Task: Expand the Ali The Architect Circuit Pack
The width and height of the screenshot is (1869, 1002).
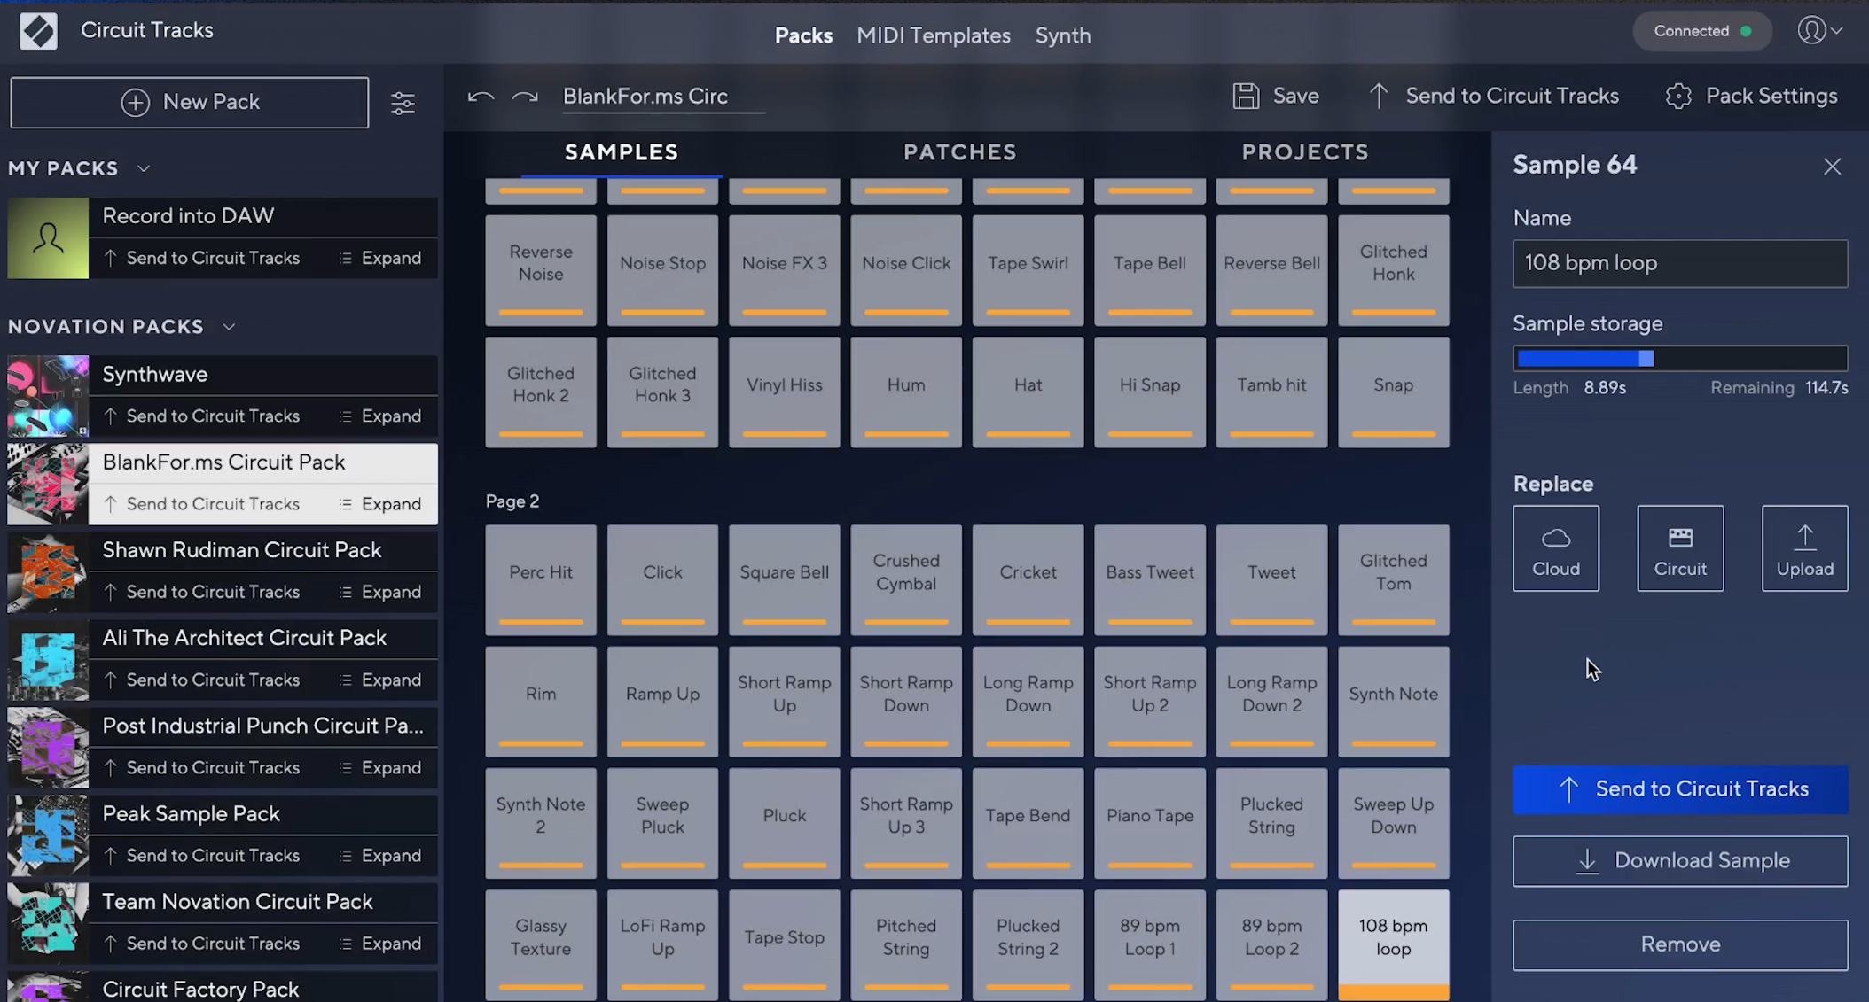Action: [380, 680]
